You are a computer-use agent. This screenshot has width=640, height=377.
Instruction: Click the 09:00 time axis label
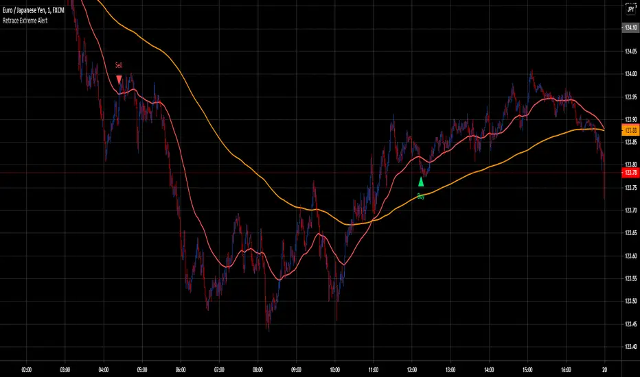(297, 370)
